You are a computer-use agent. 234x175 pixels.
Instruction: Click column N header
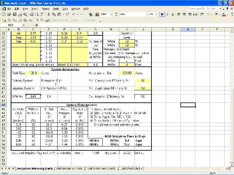click(188, 29)
